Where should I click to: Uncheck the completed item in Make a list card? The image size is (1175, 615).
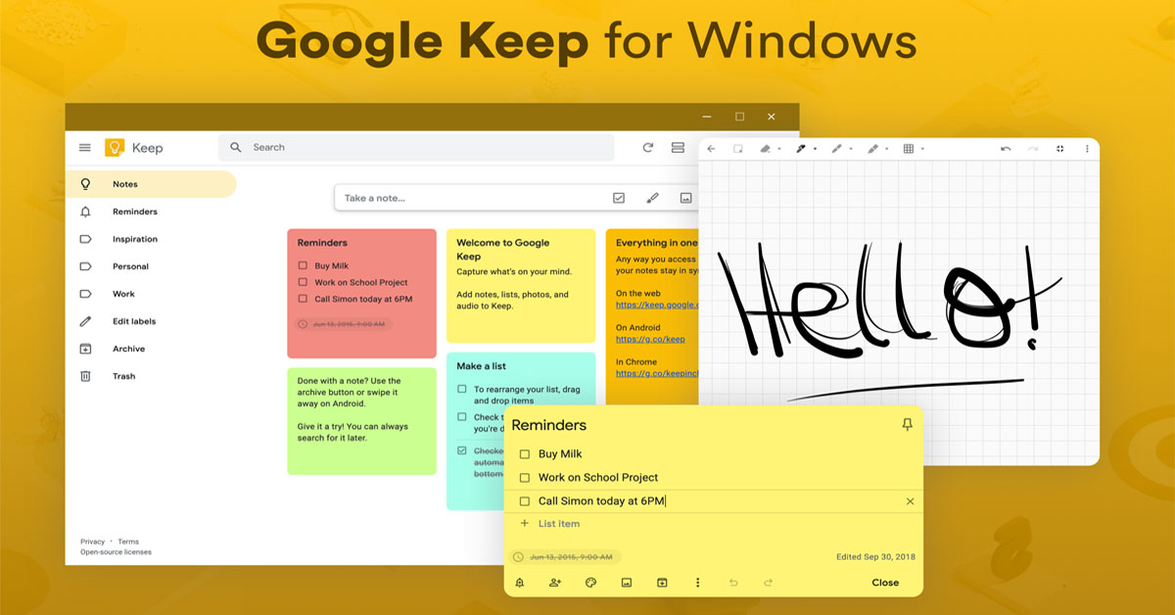pos(462,451)
